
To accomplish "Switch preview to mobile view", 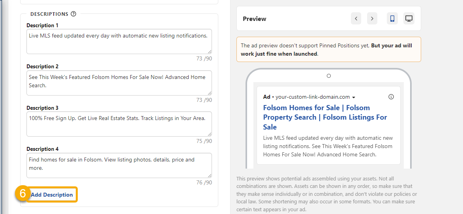I will (392, 19).
